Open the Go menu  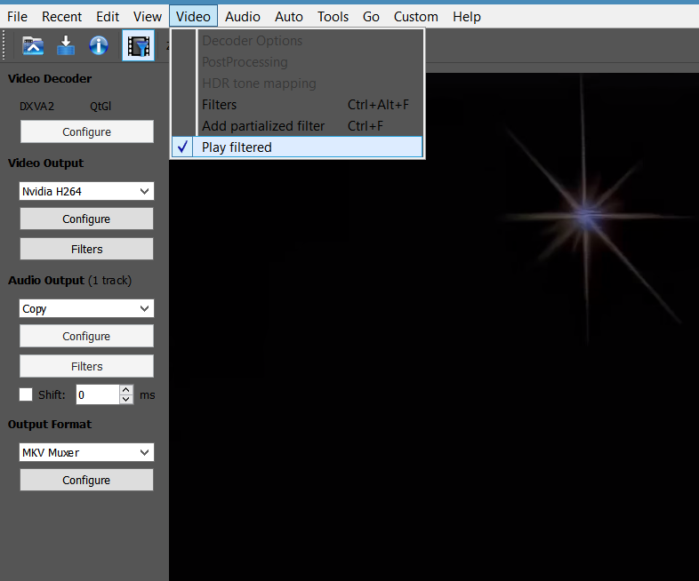click(x=371, y=17)
